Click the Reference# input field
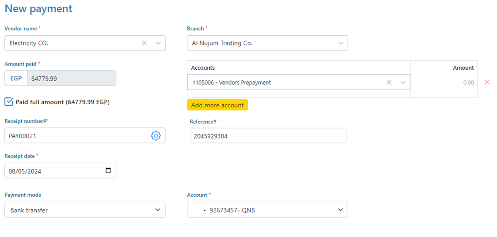Screen dimensions: 497x237 268,136
